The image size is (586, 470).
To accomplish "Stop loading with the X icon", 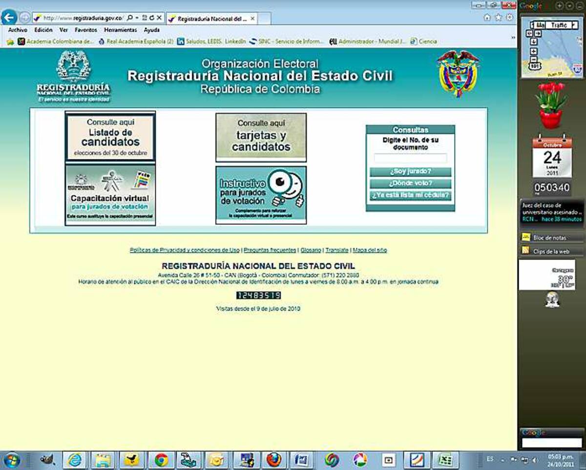I will tap(159, 18).
